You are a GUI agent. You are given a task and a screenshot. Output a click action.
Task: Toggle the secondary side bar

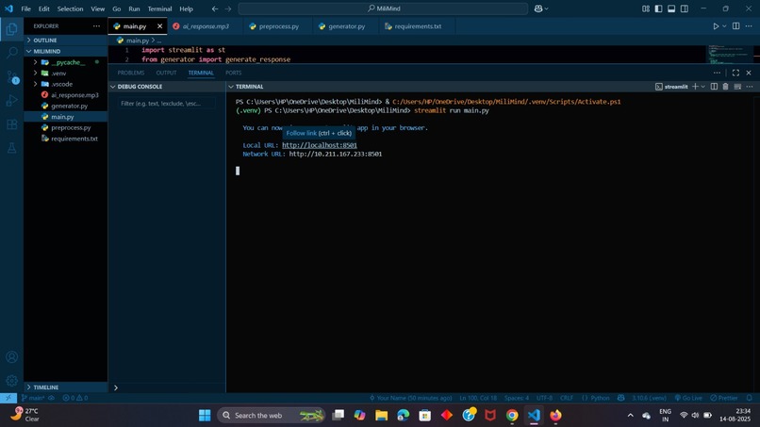point(685,8)
